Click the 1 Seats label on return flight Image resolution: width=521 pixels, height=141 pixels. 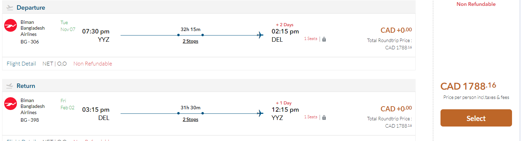click(x=311, y=117)
